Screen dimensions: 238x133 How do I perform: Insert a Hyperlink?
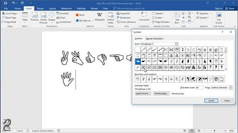click(123, 13)
